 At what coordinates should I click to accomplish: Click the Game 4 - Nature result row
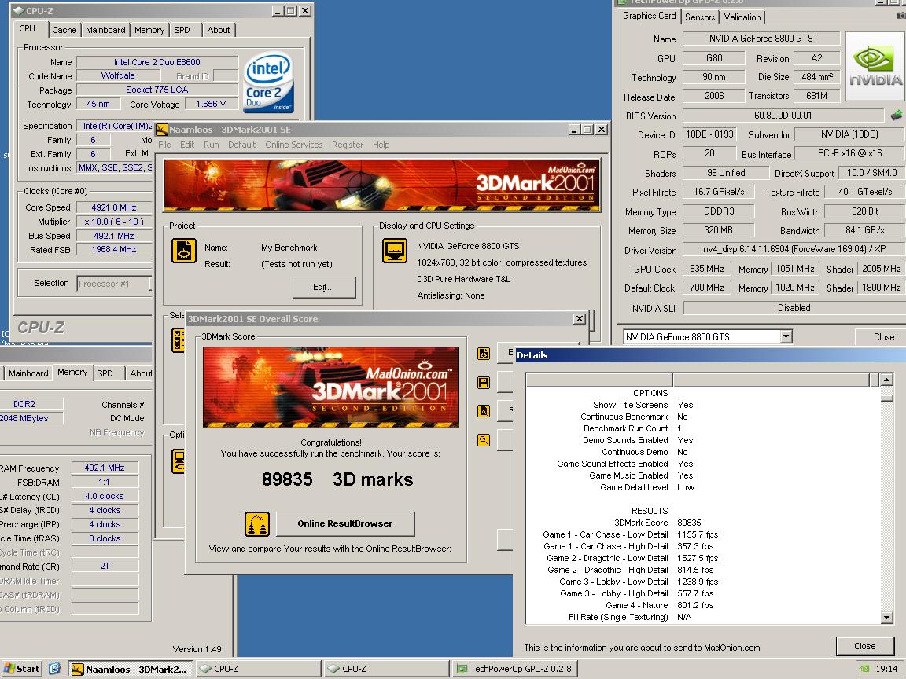(x=659, y=605)
